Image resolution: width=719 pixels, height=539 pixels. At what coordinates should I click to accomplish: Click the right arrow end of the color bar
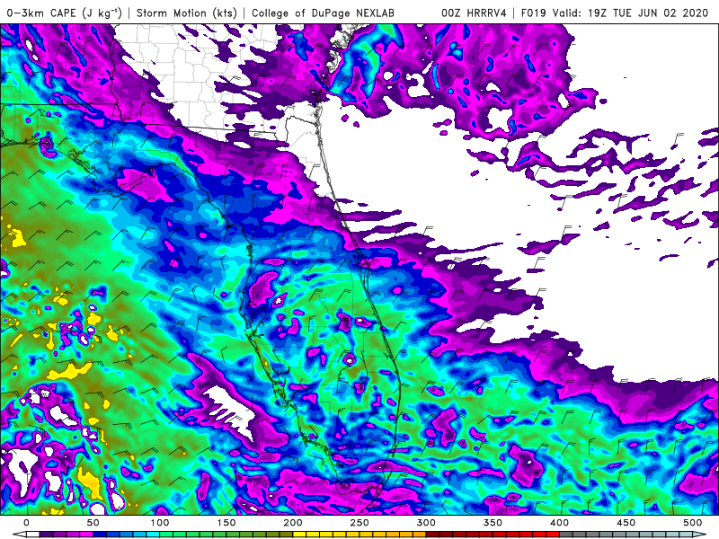pyautogui.click(x=700, y=535)
